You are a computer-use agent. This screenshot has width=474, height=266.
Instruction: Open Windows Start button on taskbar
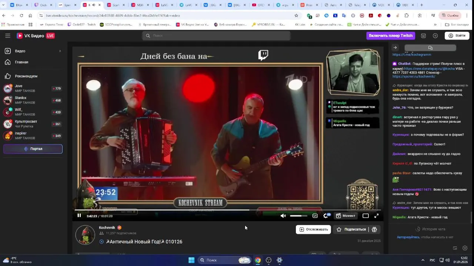(x=191, y=260)
